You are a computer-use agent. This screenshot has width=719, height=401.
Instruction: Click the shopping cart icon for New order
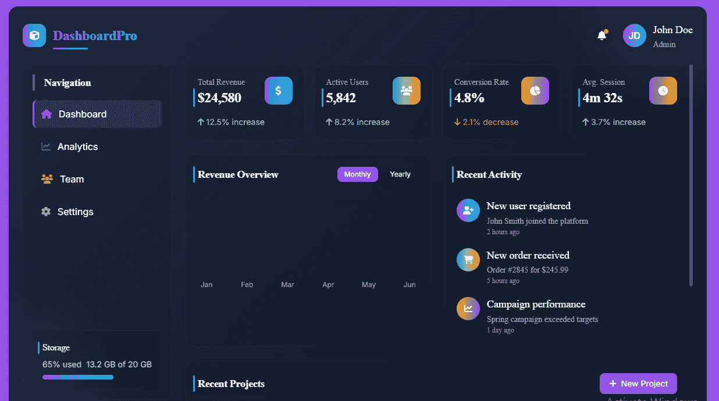(x=468, y=260)
